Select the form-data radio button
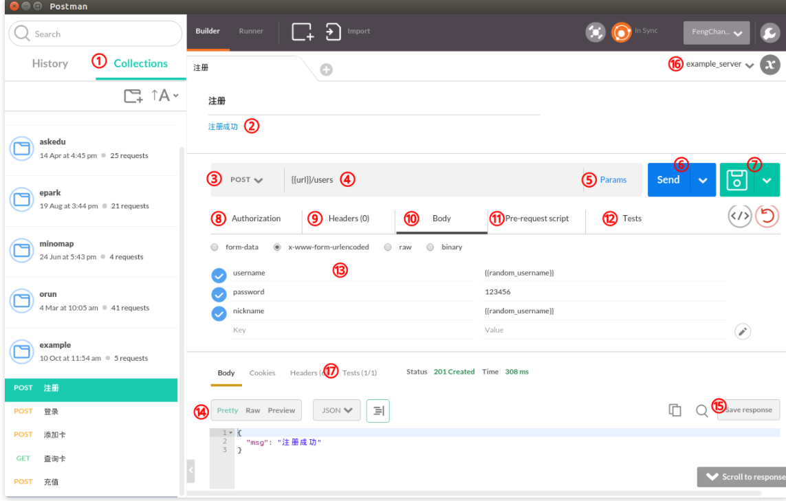Image resolution: width=786 pixels, height=501 pixels. [x=215, y=247]
